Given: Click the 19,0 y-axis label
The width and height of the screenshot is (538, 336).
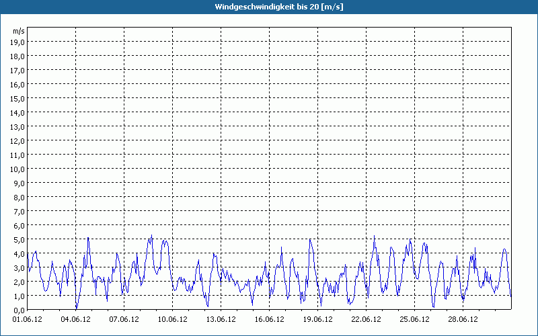Looking at the screenshot, I should 17,42.
